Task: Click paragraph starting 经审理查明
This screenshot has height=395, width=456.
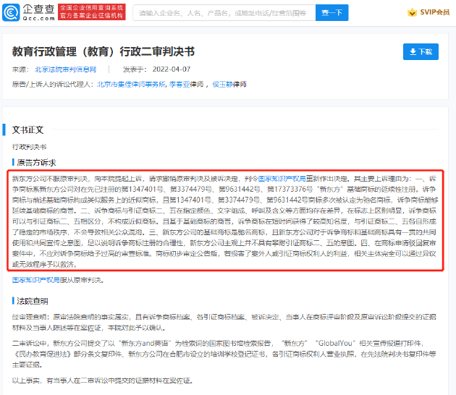Action: pos(224,323)
